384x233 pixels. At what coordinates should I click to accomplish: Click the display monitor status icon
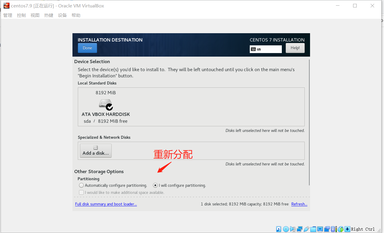point(320,229)
